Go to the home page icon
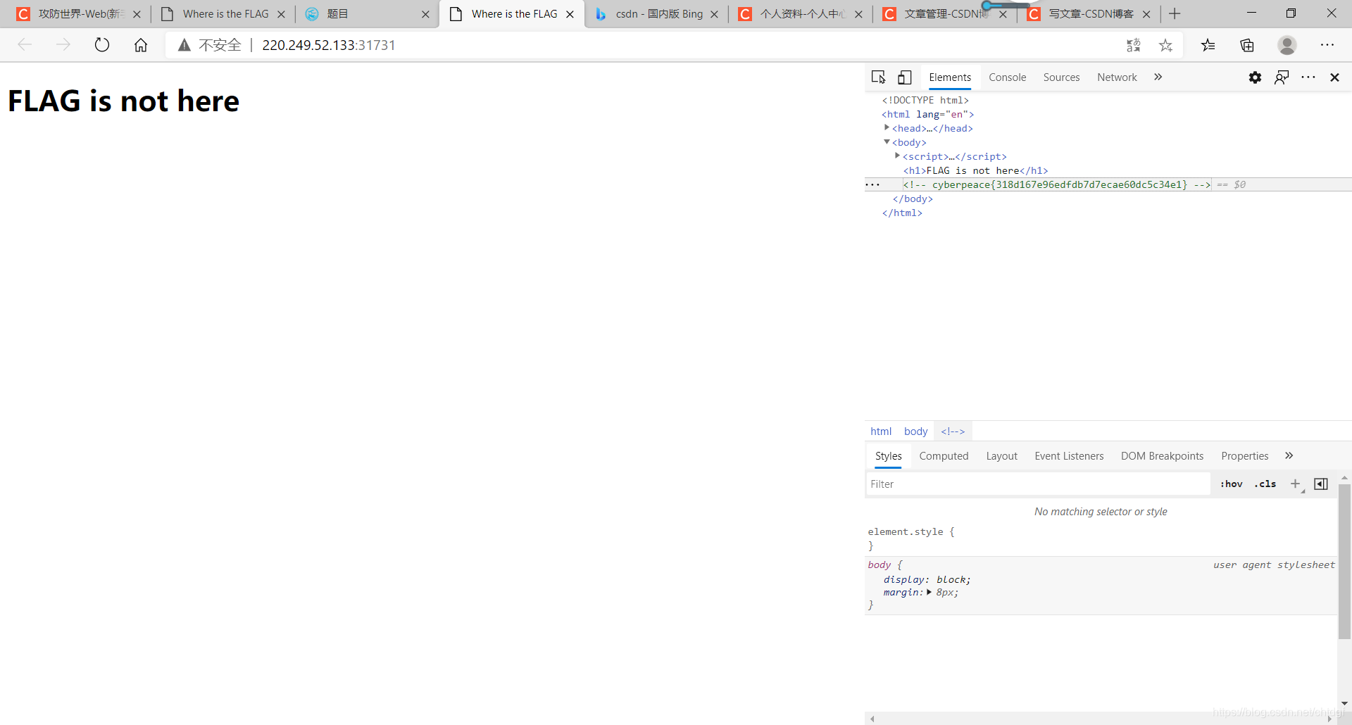The width and height of the screenshot is (1352, 725). [141, 45]
